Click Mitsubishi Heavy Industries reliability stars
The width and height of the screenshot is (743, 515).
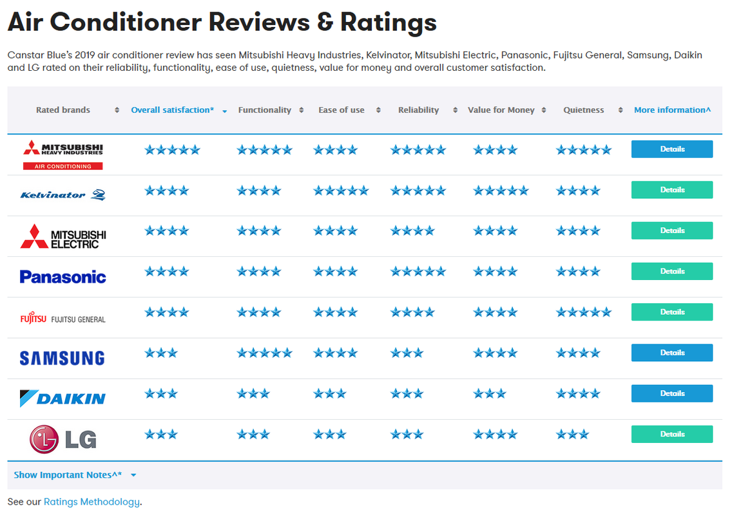pos(418,150)
